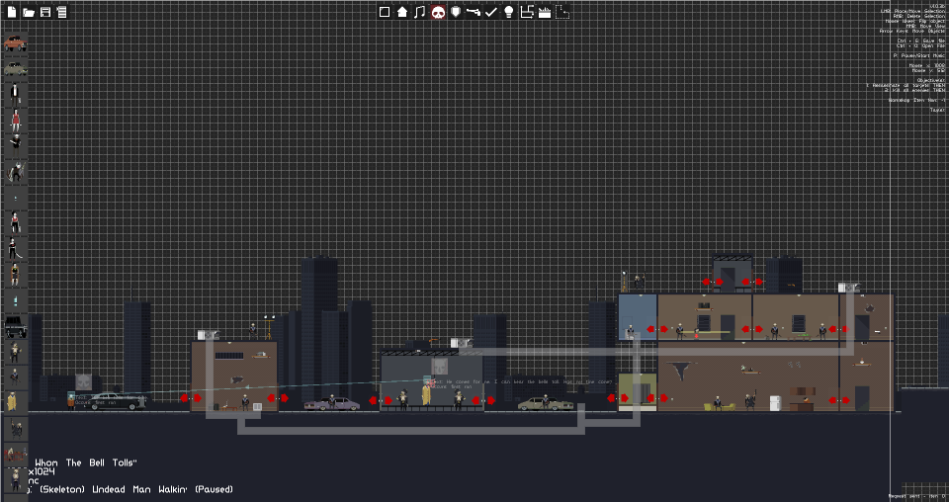
Task: Click the skull sign on grey building
Action: [x=439, y=367]
